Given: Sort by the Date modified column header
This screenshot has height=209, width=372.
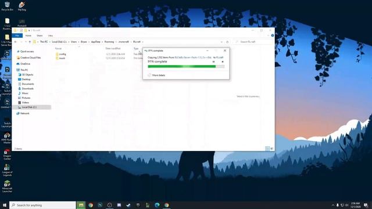Looking at the screenshot, I should [x=113, y=49].
